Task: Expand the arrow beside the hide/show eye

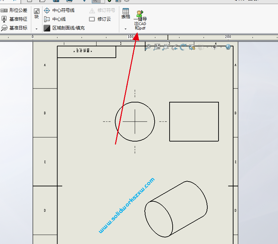Action: pyautogui.click(x=221, y=48)
